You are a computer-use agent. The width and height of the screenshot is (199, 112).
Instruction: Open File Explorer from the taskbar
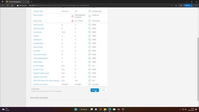[x=105, y=110]
